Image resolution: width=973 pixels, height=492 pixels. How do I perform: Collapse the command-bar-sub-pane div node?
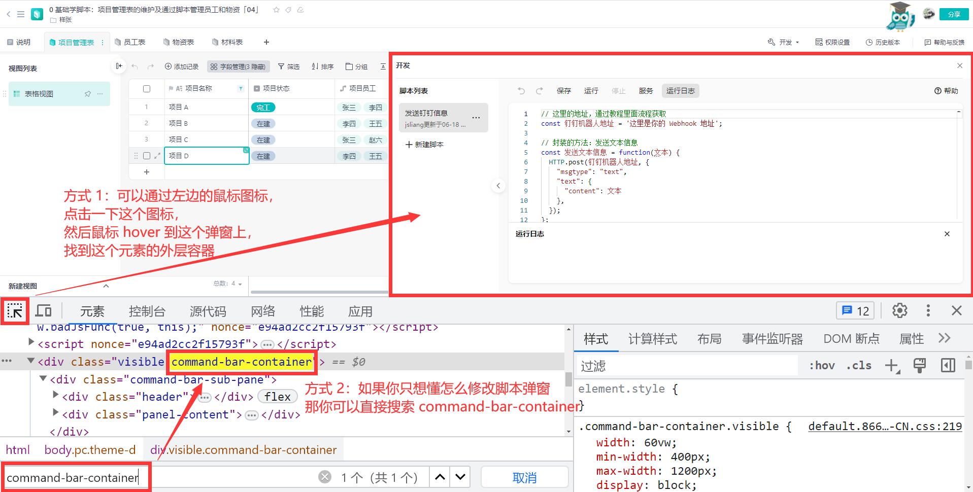pos(43,379)
